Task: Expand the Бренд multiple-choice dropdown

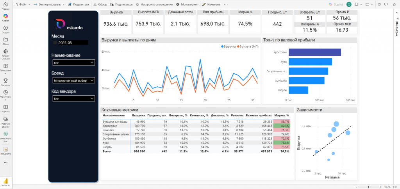Action: pos(73,80)
